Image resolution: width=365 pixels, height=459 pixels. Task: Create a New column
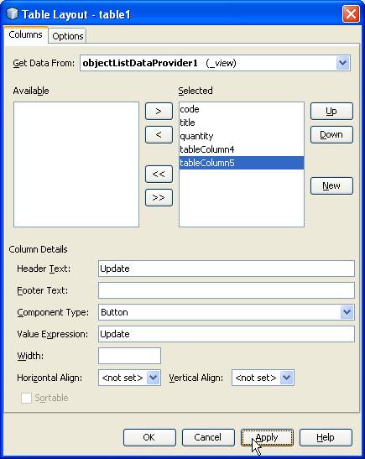click(331, 185)
